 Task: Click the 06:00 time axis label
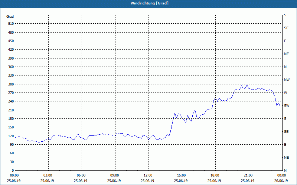(x=81, y=175)
